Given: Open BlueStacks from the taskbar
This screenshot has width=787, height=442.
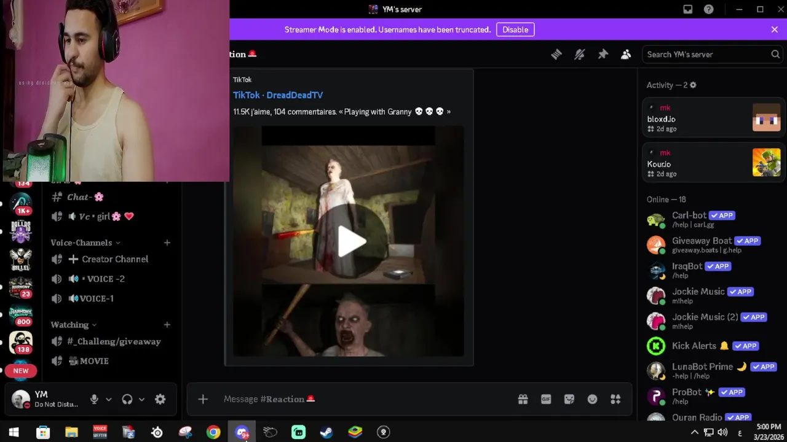Looking at the screenshot, I should tap(355, 432).
